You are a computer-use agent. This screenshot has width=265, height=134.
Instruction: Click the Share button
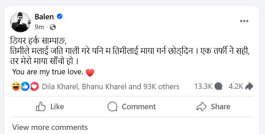[x=213, y=107]
